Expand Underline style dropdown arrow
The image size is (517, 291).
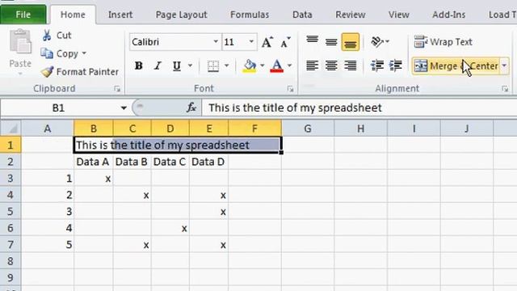191,65
